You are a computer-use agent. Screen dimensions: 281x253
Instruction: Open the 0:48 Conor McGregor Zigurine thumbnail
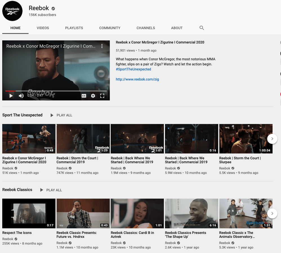click(x=29, y=139)
